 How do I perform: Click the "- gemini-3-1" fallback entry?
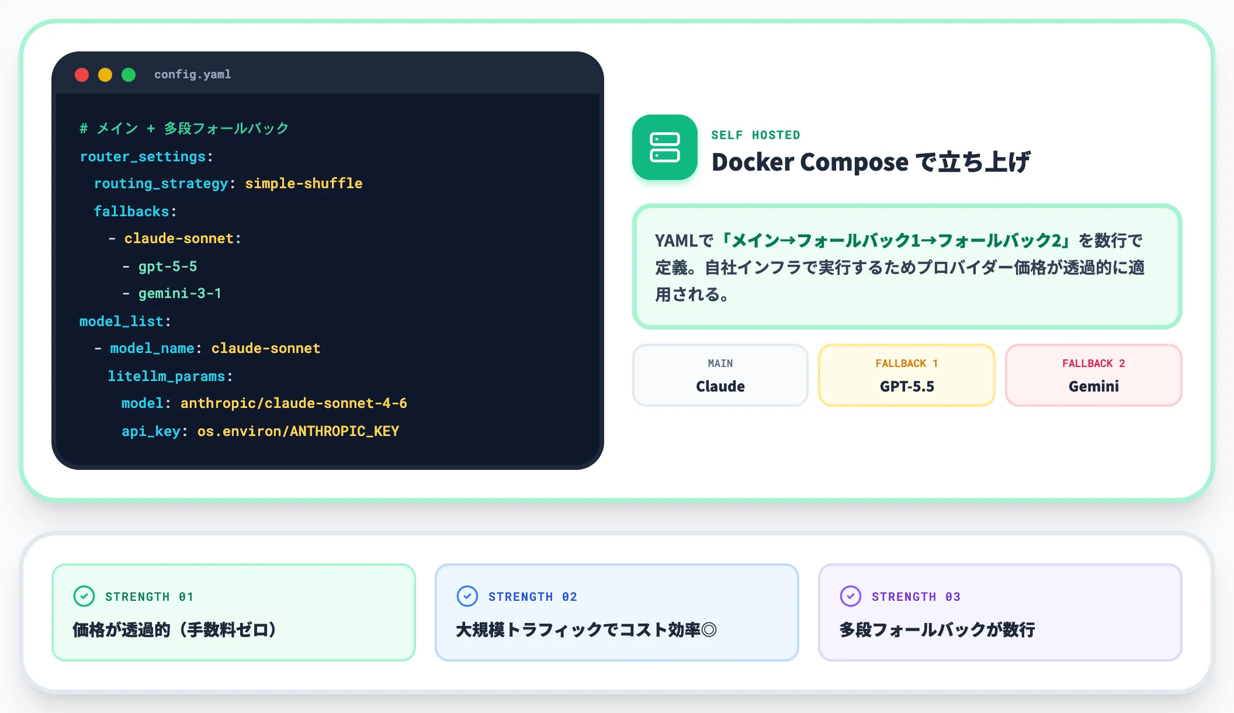pyautogui.click(x=172, y=293)
